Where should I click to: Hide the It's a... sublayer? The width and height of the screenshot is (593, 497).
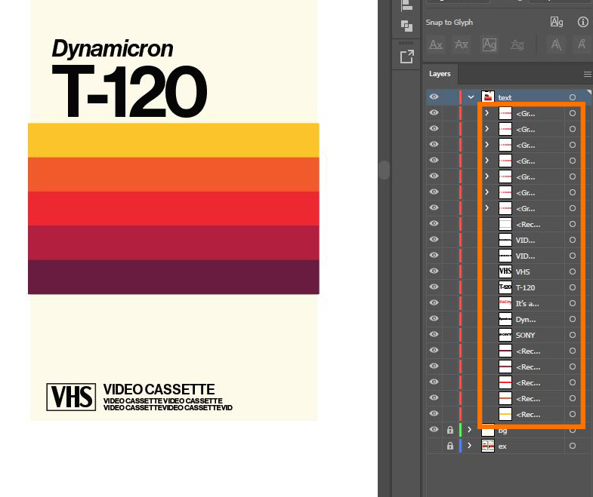click(434, 302)
